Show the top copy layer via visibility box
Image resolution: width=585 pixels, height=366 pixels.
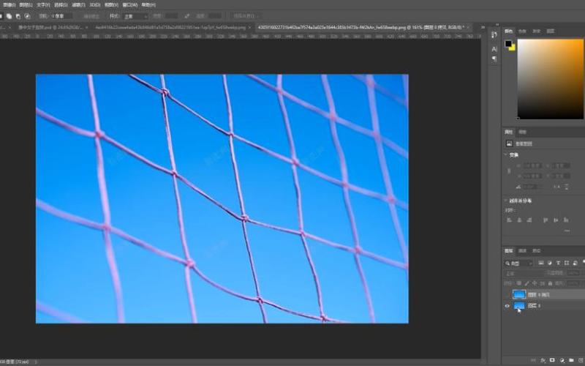[507, 295]
